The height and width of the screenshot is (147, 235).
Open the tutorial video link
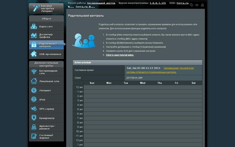pos(120,55)
